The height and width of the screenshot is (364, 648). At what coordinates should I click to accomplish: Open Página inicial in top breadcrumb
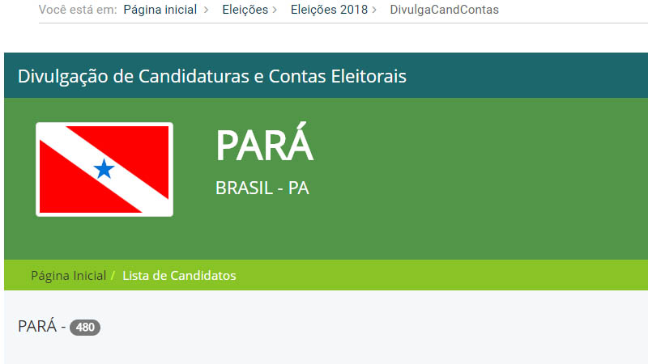click(160, 11)
